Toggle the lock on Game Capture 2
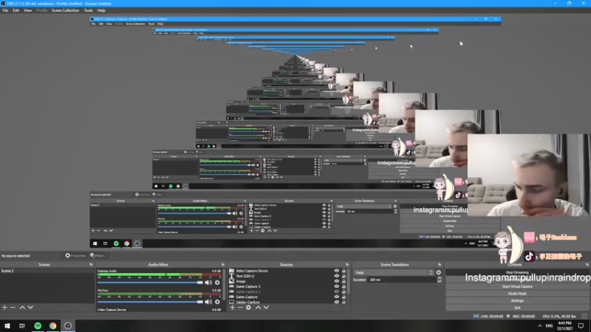This screenshot has height=332, width=591. coord(344,291)
